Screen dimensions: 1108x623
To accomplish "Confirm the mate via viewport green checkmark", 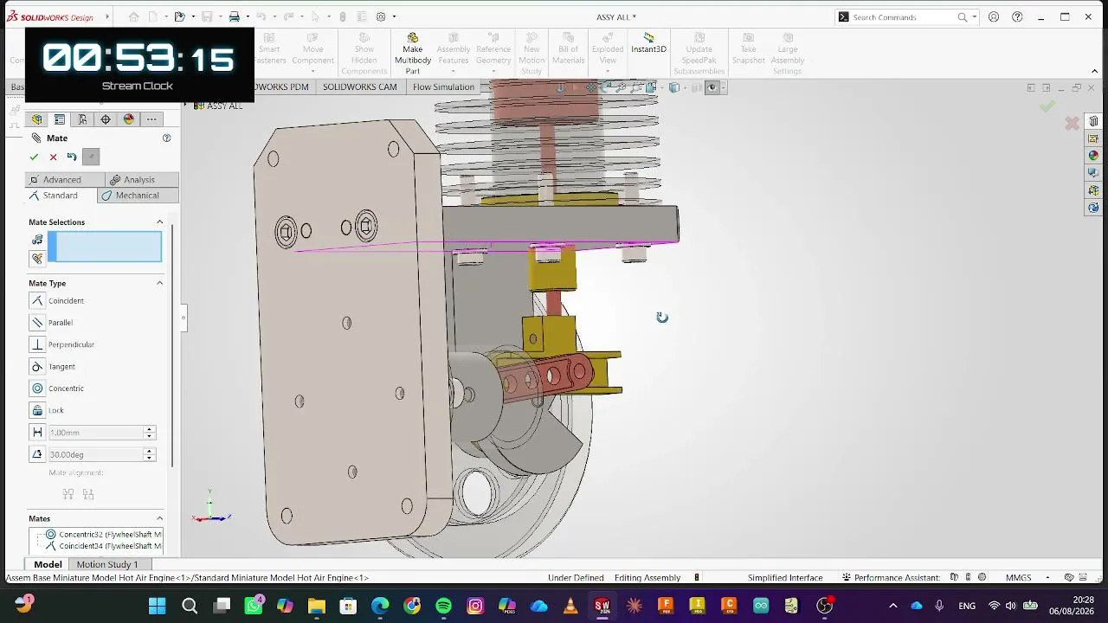I will point(1047,106).
